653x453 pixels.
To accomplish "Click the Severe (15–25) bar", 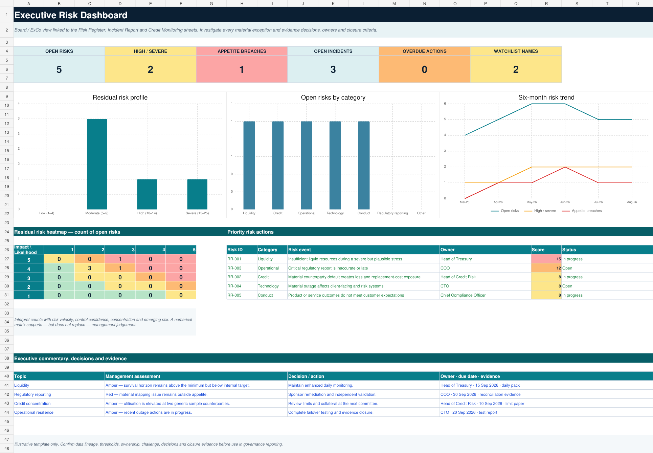I will click(197, 194).
